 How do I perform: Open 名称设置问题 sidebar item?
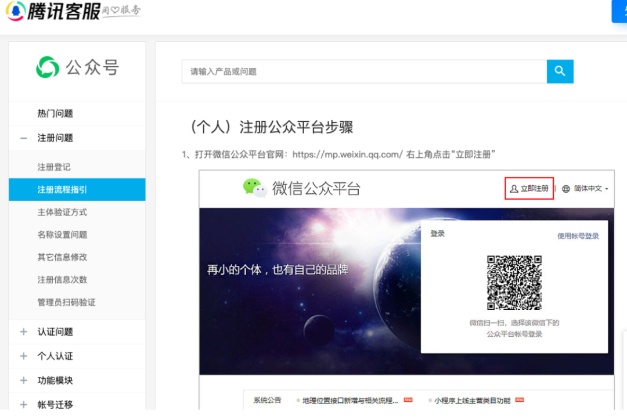tap(62, 235)
